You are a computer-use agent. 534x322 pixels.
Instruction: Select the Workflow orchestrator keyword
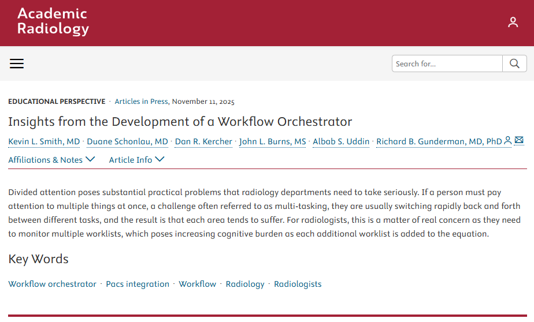pos(53,284)
